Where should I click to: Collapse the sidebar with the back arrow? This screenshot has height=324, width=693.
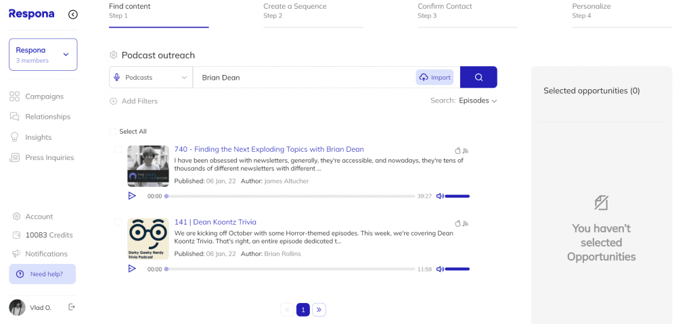(73, 15)
